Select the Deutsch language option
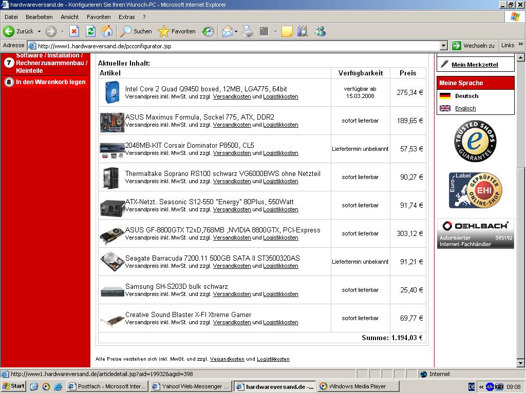The width and height of the screenshot is (526, 394). tap(466, 96)
